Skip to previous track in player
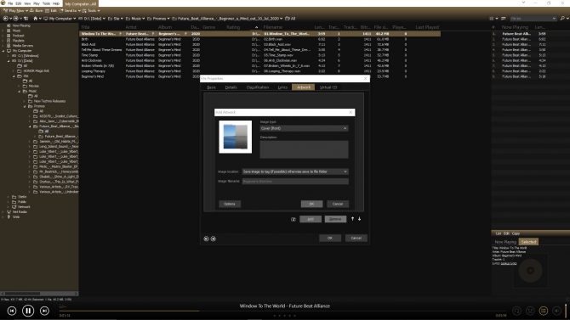570x320 pixels. (x=12, y=311)
